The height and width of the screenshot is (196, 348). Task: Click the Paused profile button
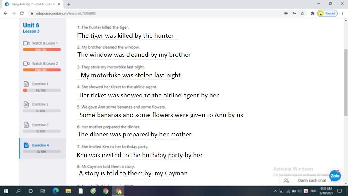tap(327, 13)
